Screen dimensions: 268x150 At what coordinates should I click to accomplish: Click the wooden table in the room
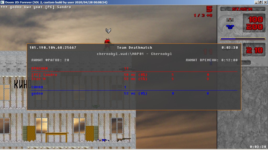click(57, 137)
